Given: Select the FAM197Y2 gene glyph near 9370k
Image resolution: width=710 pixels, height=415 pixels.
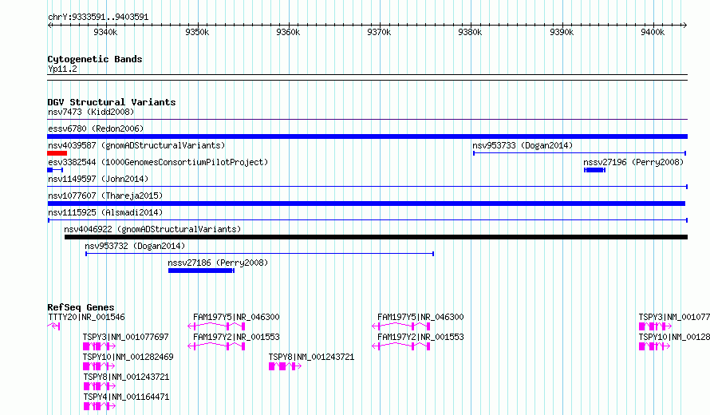Looking at the screenshot, I should point(400,346).
